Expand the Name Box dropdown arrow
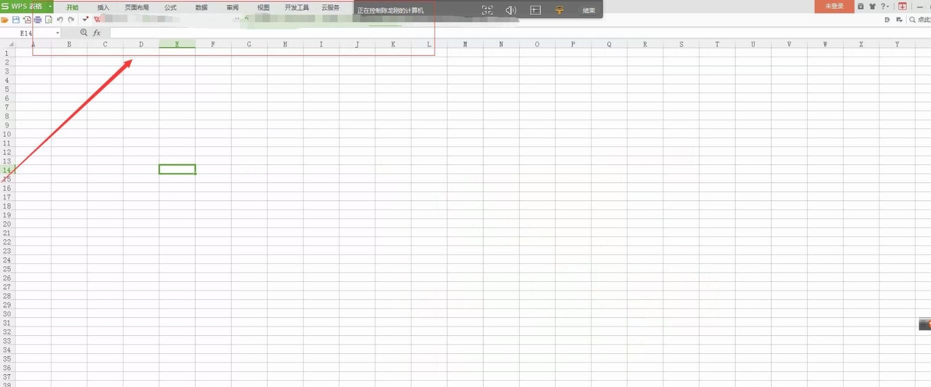 [58, 33]
